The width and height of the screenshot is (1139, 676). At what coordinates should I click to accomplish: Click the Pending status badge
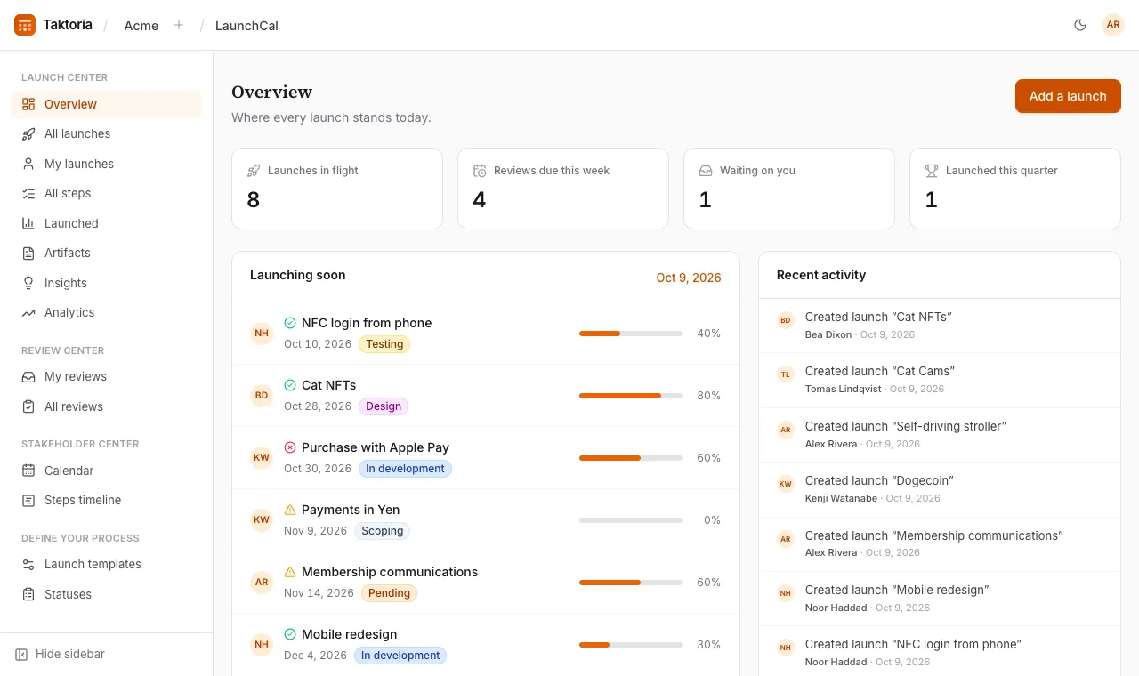point(389,593)
